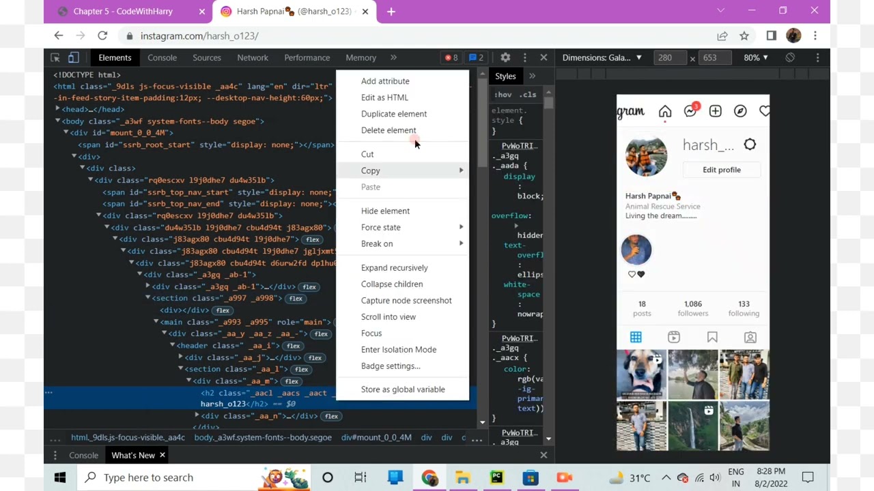Select Store as global variable
This screenshot has width=874, height=491.
[403, 389]
